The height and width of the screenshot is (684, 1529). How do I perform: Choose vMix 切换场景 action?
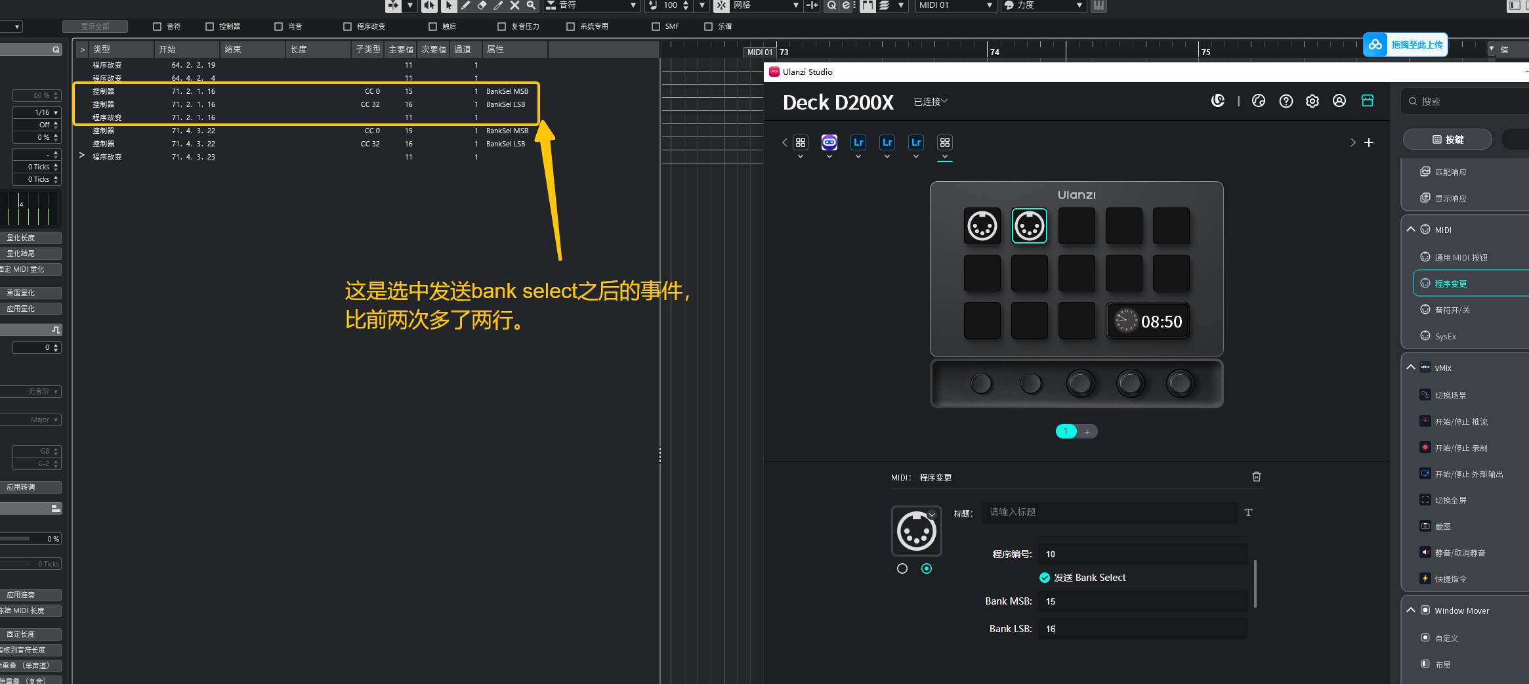(x=1471, y=395)
